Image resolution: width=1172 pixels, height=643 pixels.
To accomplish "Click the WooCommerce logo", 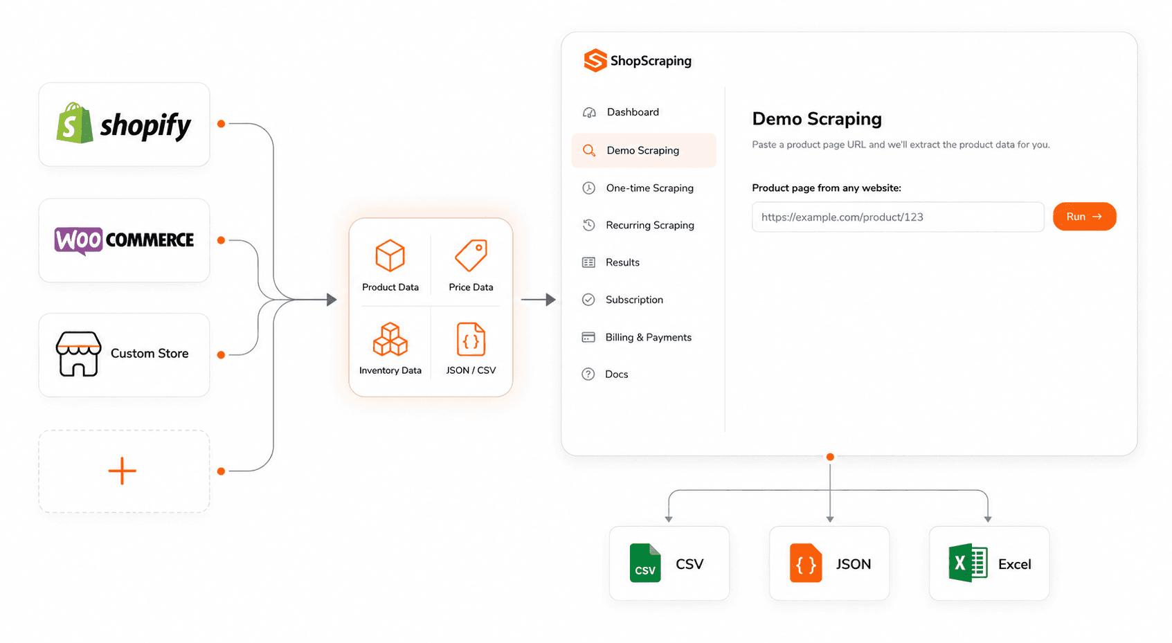I will [x=125, y=240].
